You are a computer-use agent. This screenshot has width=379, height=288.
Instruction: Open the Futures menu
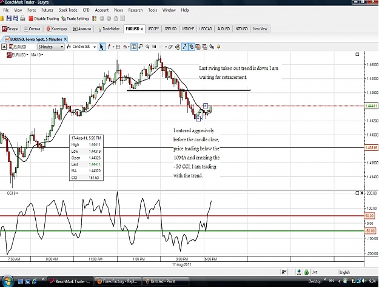[47, 10]
